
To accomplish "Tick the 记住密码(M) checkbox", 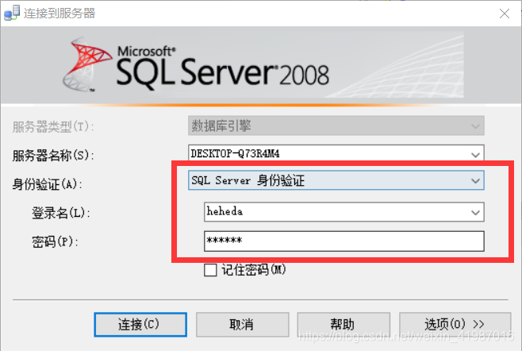I will pyautogui.click(x=210, y=270).
